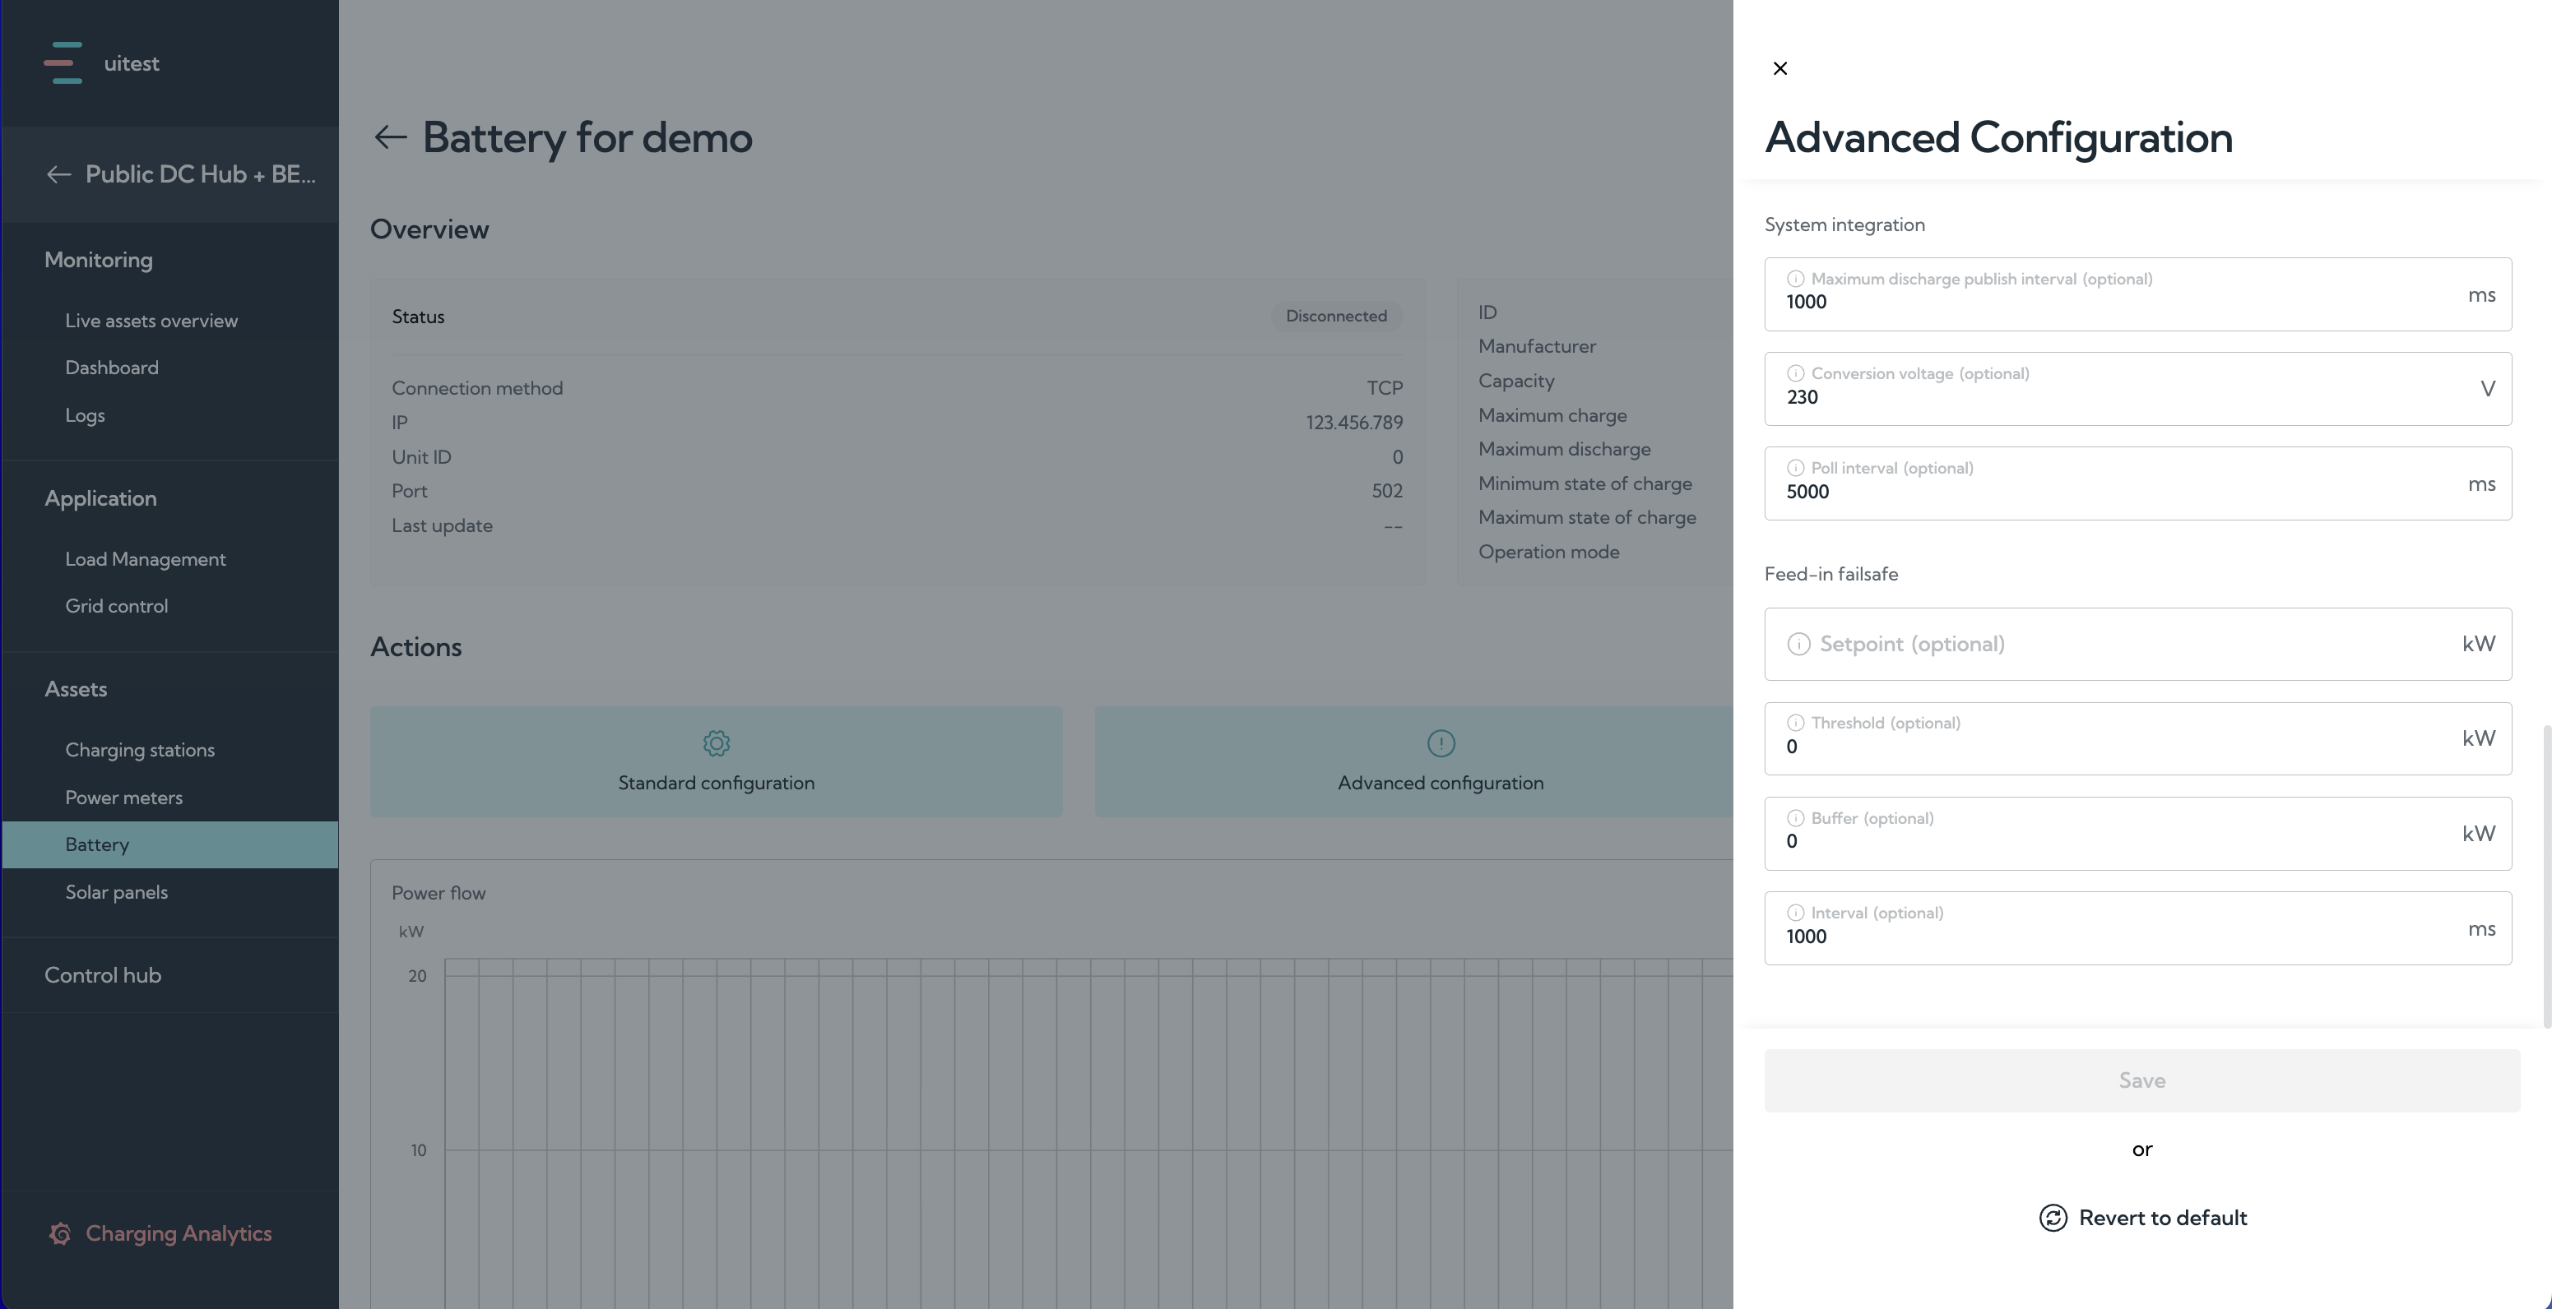Select Charging stations in Assets menu
This screenshot has width=2552, height=1309.
pyautogui.click(x=140, y=751)
